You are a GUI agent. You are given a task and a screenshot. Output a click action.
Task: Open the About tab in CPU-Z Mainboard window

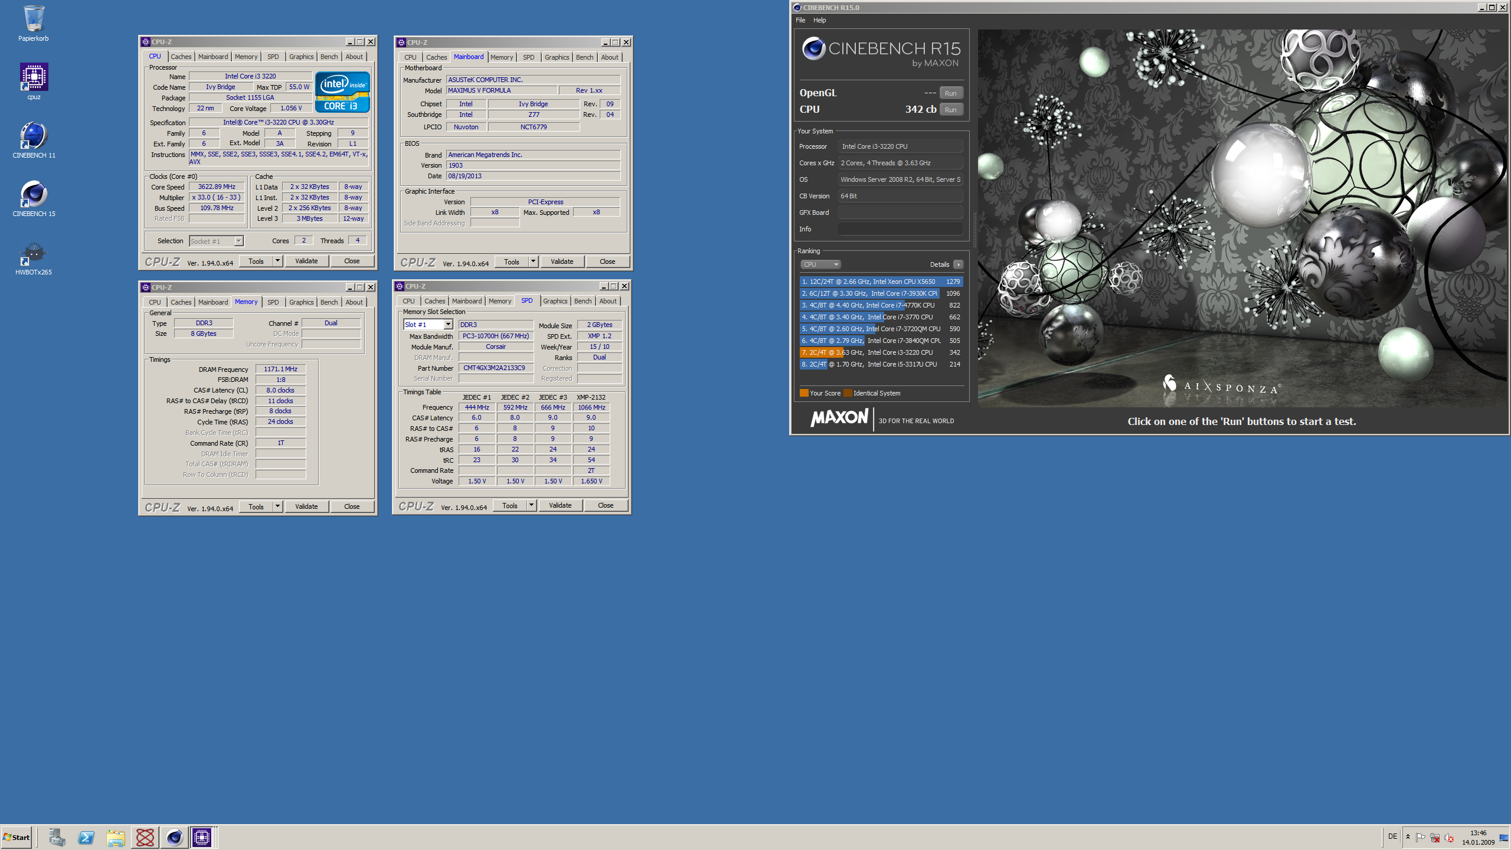click(x=610, y=57)
